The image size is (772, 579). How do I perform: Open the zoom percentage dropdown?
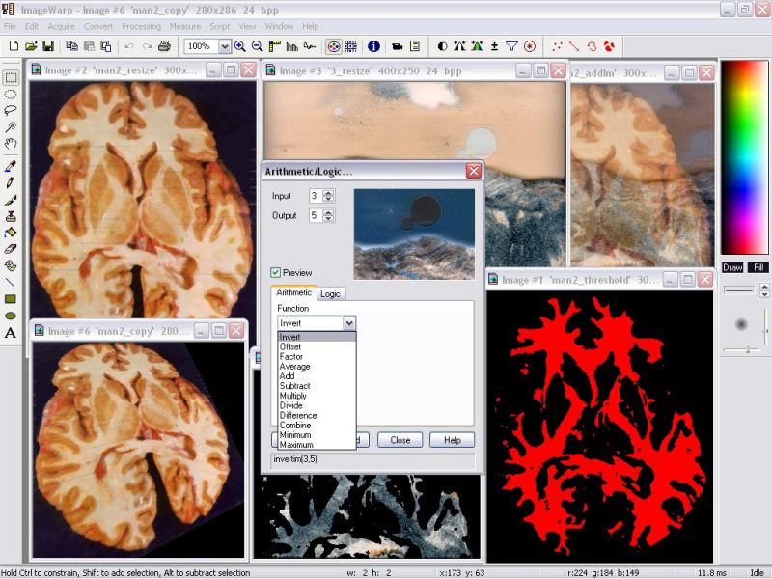coord(225,46)
